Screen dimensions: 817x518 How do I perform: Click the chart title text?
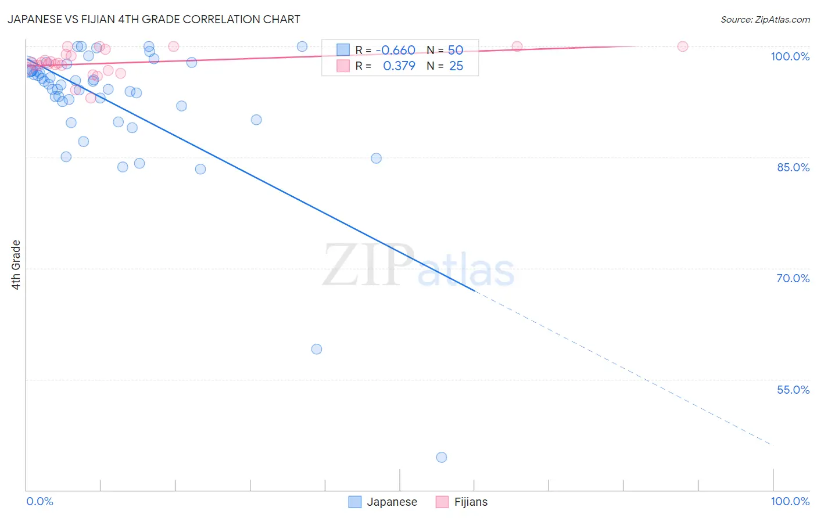154,19
